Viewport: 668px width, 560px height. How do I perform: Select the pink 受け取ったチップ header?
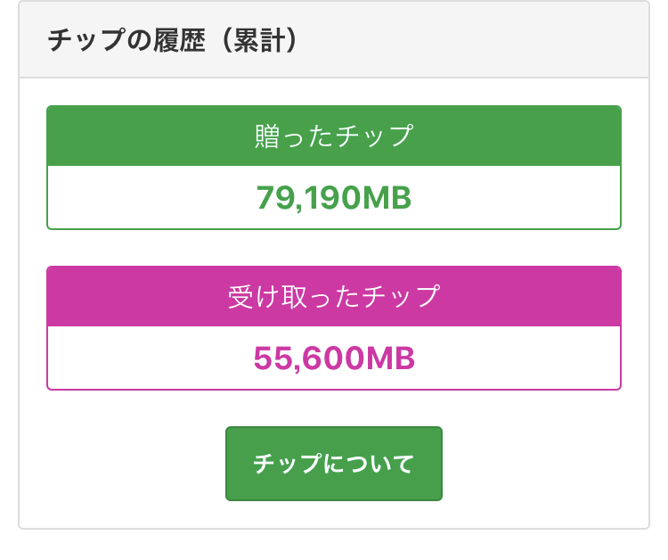[x=333, y=296]
